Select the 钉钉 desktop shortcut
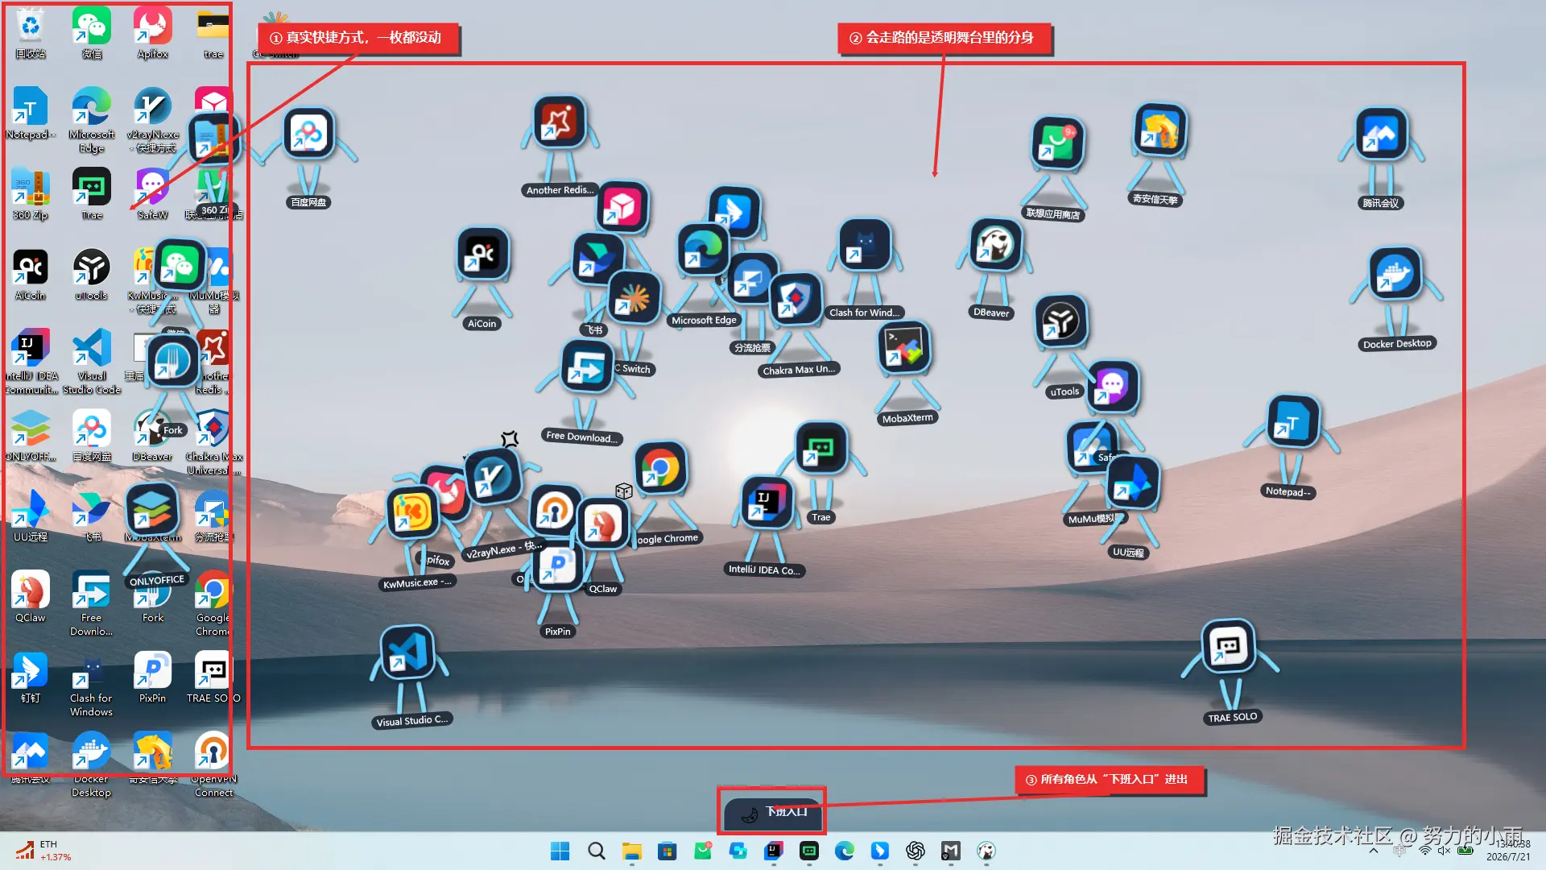The width and height of the screenshot is (1546, 870). (31, 677)
